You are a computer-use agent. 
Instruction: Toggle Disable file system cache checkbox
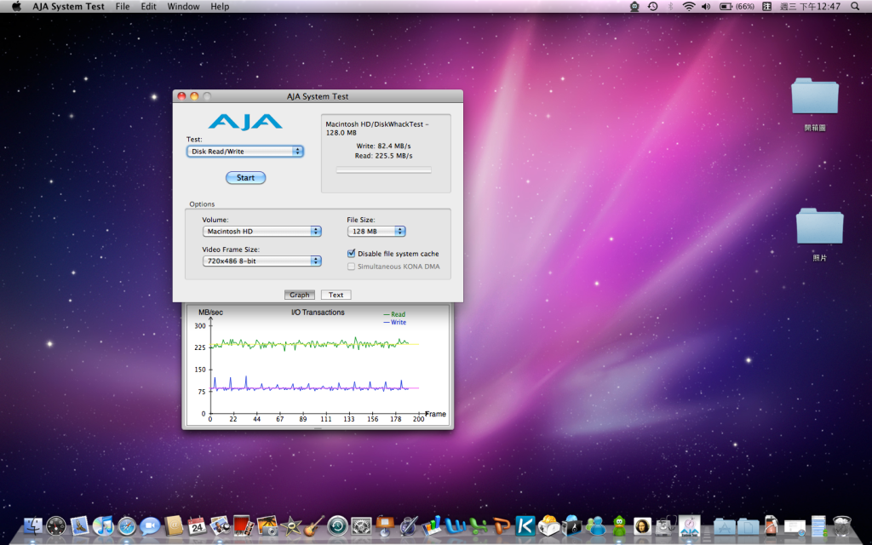point(352,254)
